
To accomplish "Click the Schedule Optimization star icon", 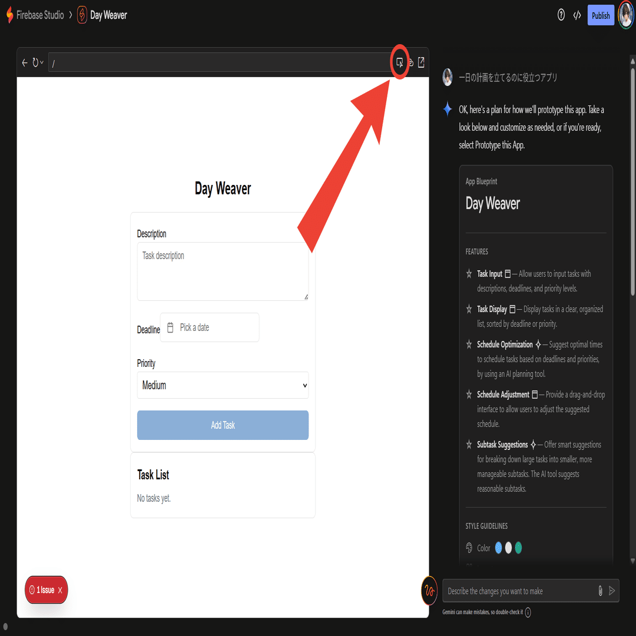I will tap(469, 344).
